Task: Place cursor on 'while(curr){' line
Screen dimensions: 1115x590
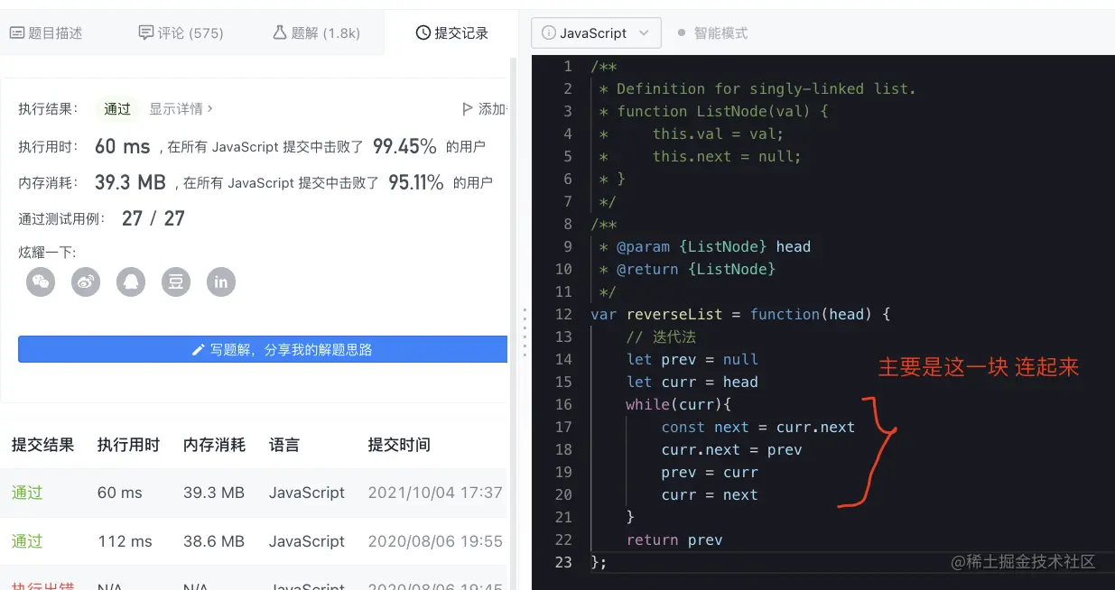Action: pyautogui.click(x=678, y=404)
